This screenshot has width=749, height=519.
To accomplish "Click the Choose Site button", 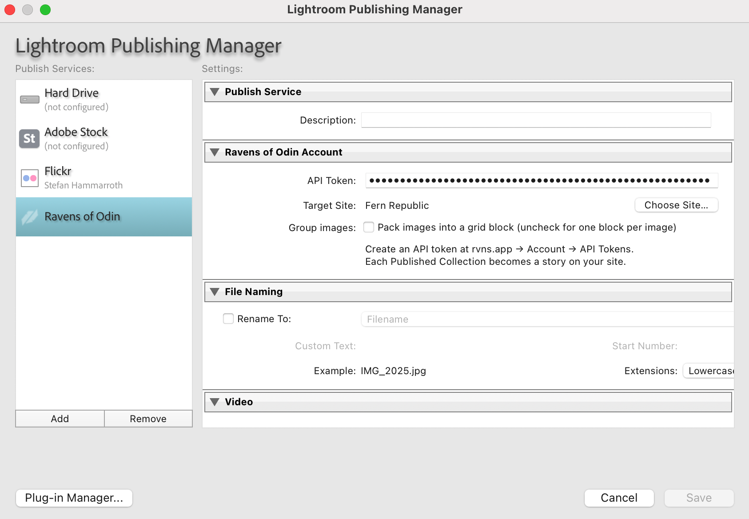I will click(676, 205).
